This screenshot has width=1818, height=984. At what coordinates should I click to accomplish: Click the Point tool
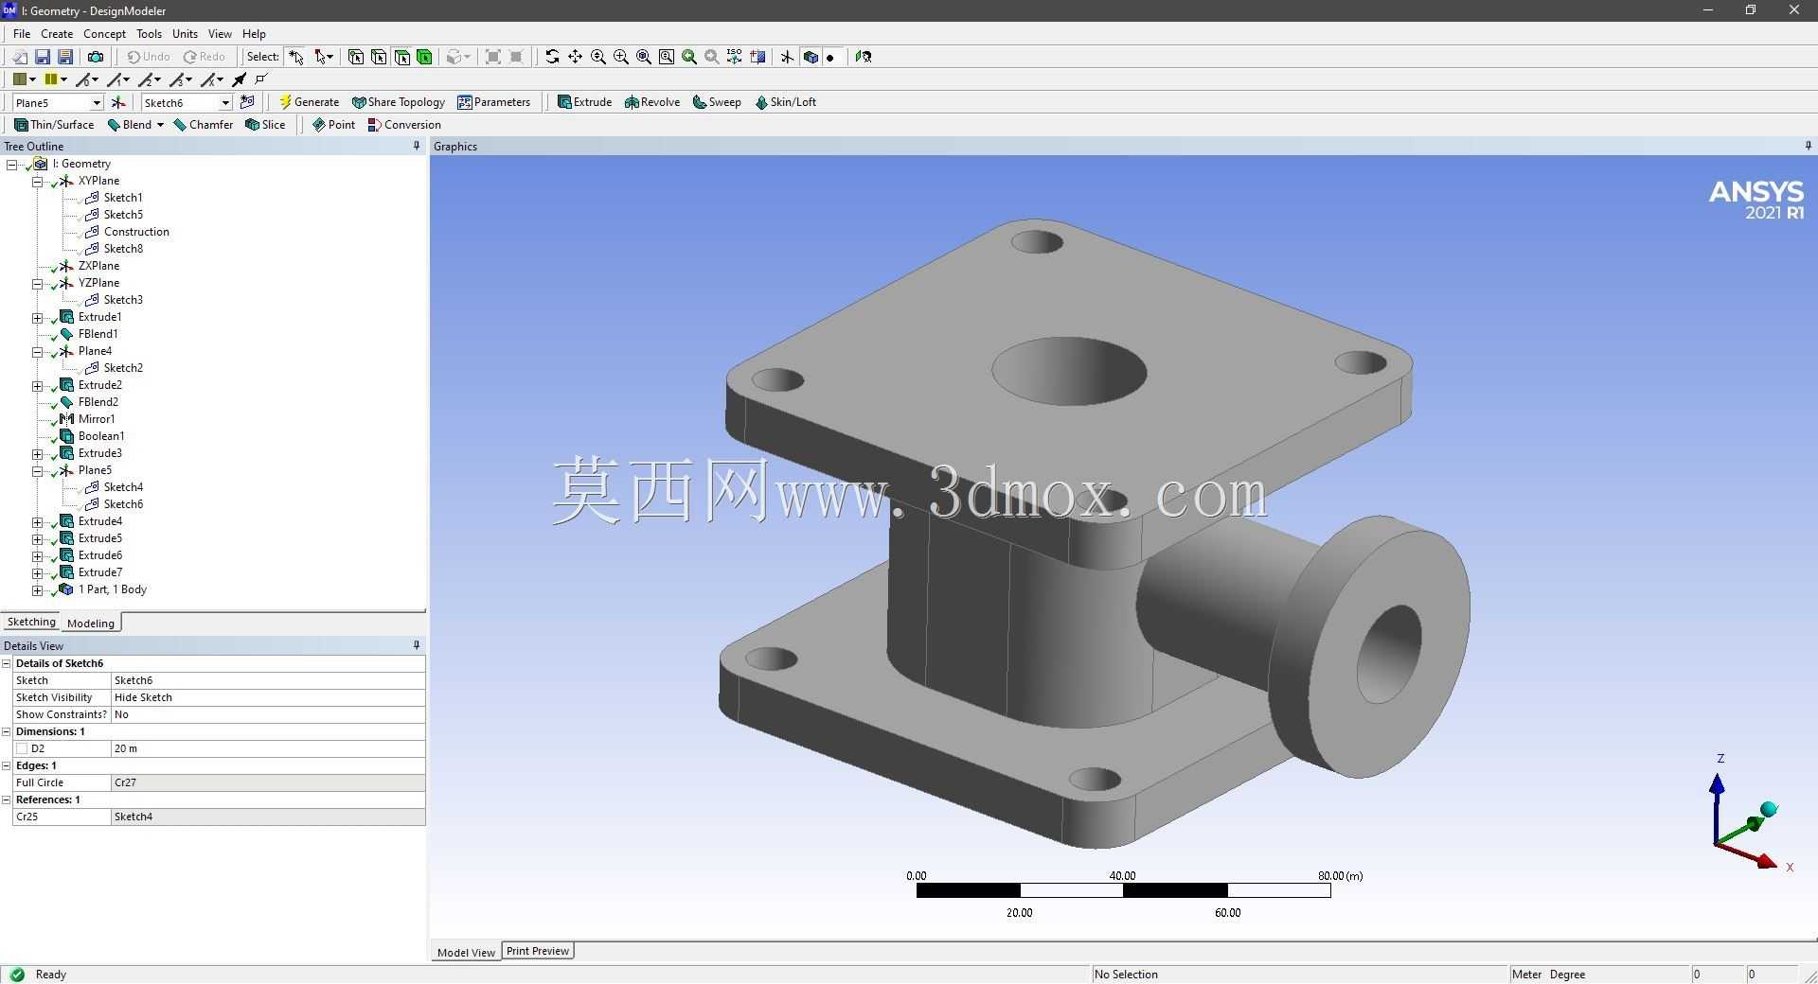333,125
